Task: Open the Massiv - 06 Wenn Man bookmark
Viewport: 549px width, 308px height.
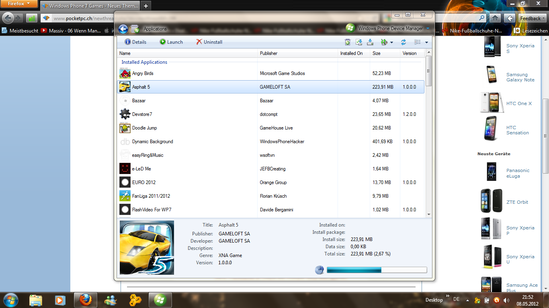Action: click(71, 30)
